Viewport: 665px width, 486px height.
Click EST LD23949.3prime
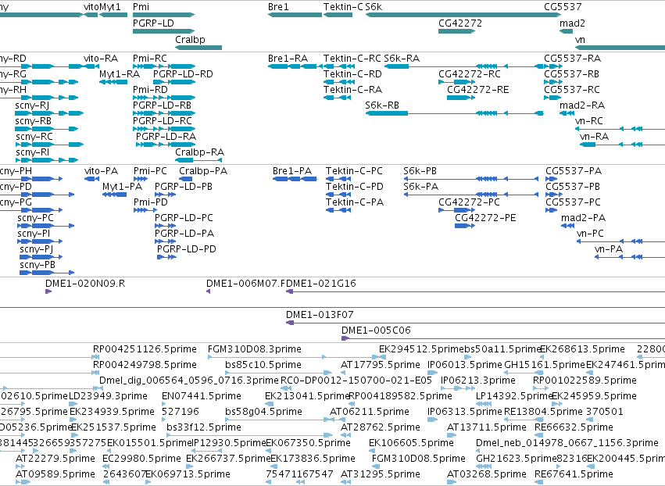(x=108, y=396)
